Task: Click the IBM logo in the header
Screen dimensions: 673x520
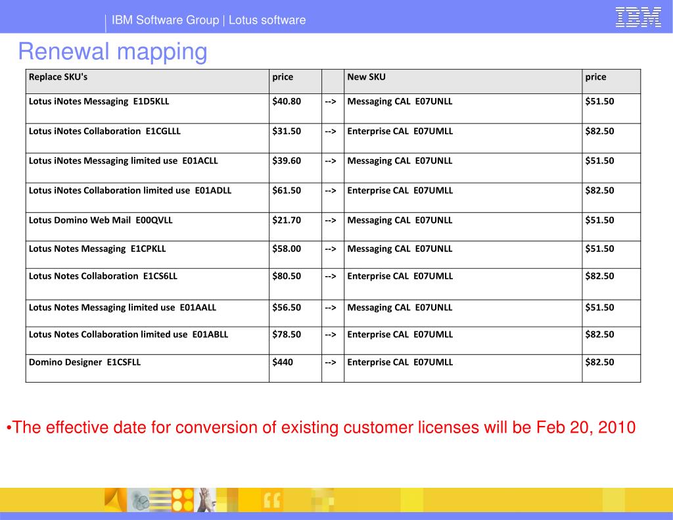Action: coord(638,17)
